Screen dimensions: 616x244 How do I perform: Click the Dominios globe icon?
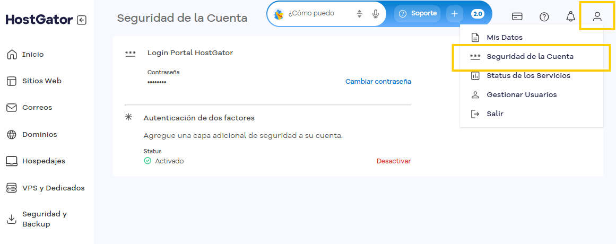pos(12,134)
